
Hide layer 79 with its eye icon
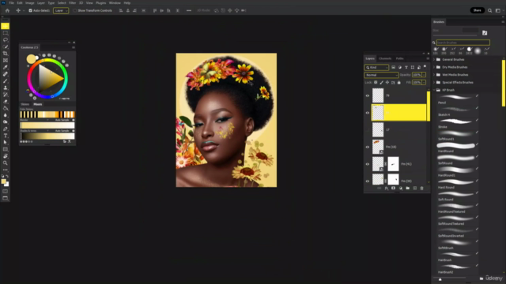[x=367, y=95]
